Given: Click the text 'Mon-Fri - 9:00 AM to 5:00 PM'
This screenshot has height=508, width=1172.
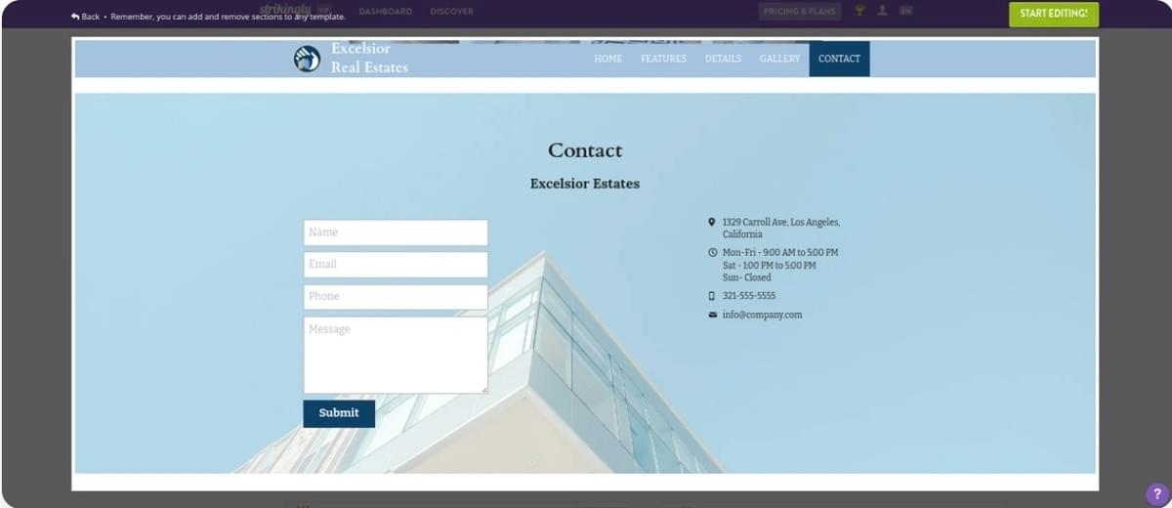Looking at the screenshot, I should point(780,253).
